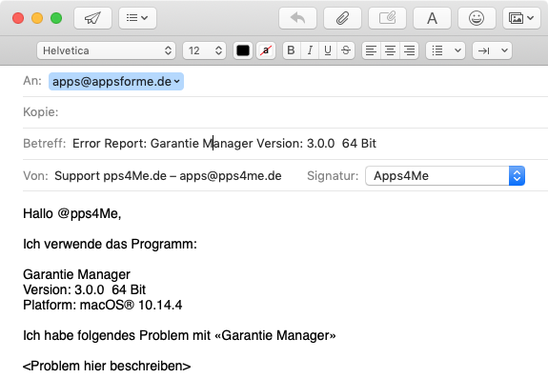
Task: Toggle the format bar with A icon
Action: pos(432,18)
